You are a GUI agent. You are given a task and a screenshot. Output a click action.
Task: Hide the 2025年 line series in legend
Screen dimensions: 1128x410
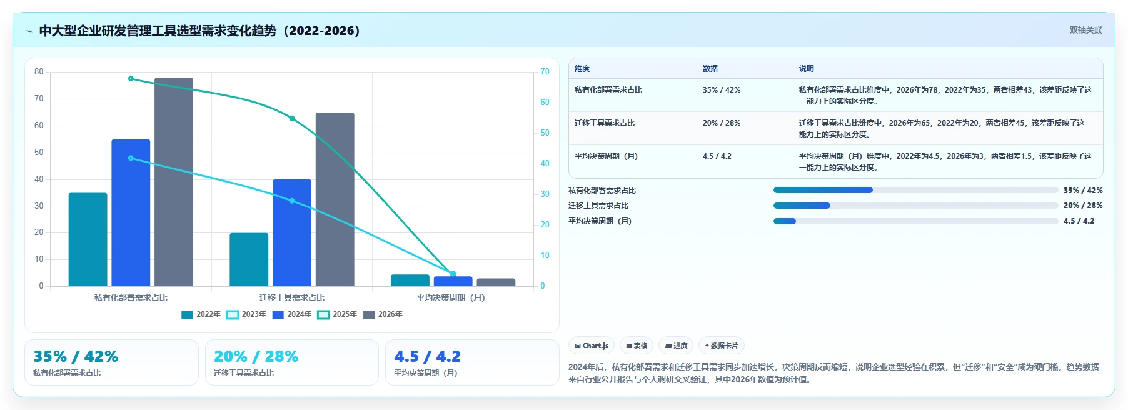coord(323,314)
